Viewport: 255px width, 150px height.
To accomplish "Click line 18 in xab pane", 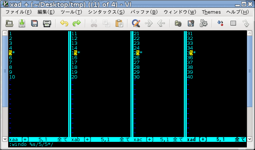I will (74, 67).
